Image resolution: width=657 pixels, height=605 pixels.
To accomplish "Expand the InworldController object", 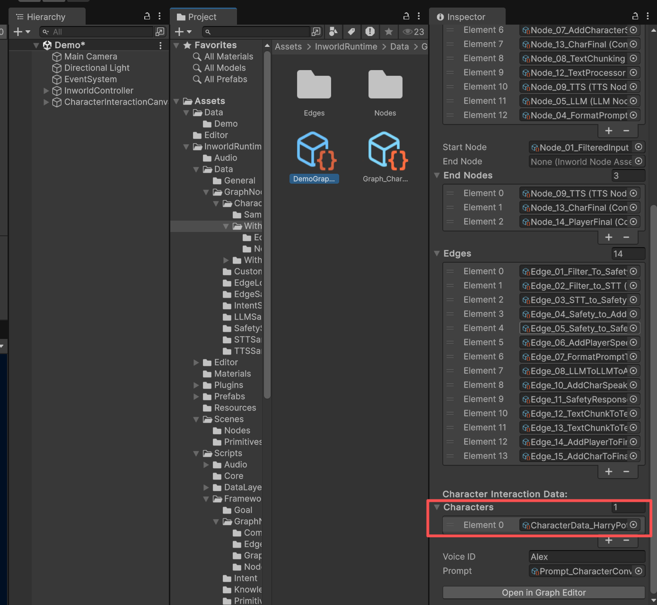I will [46, 90].
